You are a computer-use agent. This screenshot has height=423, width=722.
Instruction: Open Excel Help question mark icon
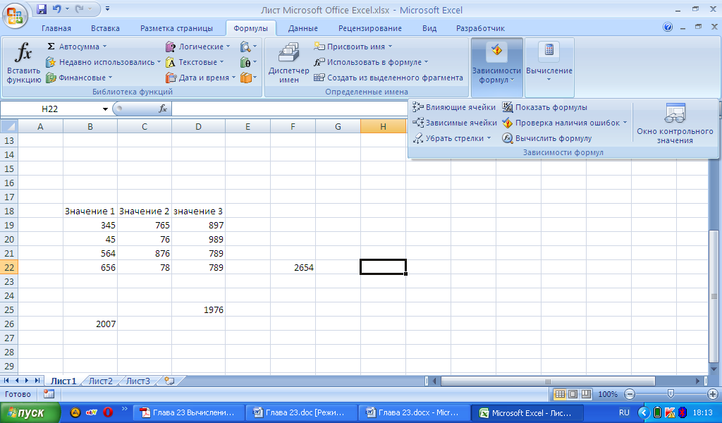[x=668, y=27]
